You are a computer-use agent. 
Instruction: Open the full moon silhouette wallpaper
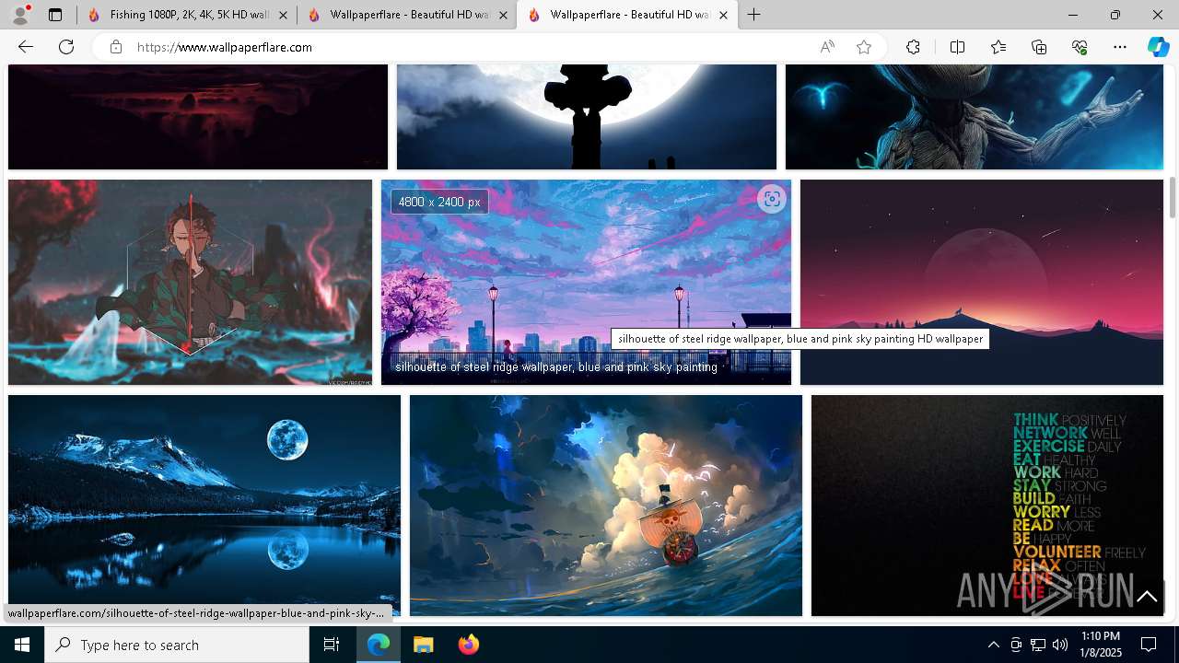587,117
